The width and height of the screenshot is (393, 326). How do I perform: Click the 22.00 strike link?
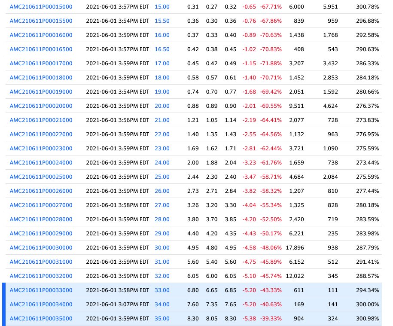coord(162,134)
